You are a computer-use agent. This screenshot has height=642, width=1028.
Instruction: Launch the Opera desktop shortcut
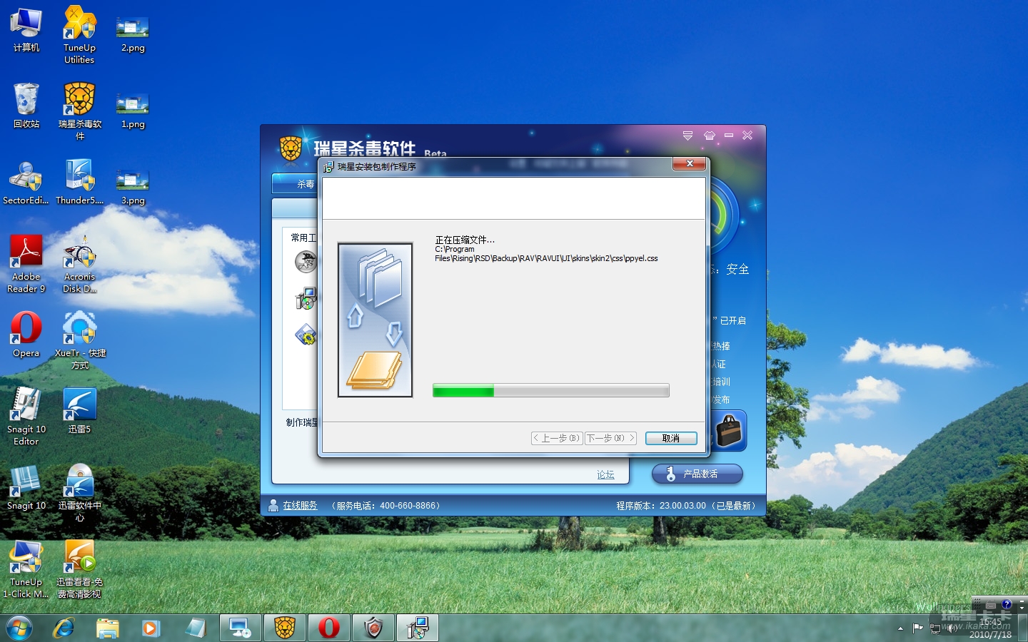pyautogui.click(x=26, y=334)
